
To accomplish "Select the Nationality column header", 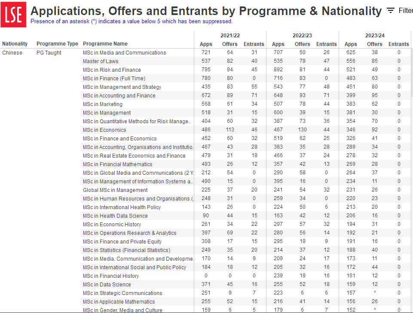I will [15, 44].
